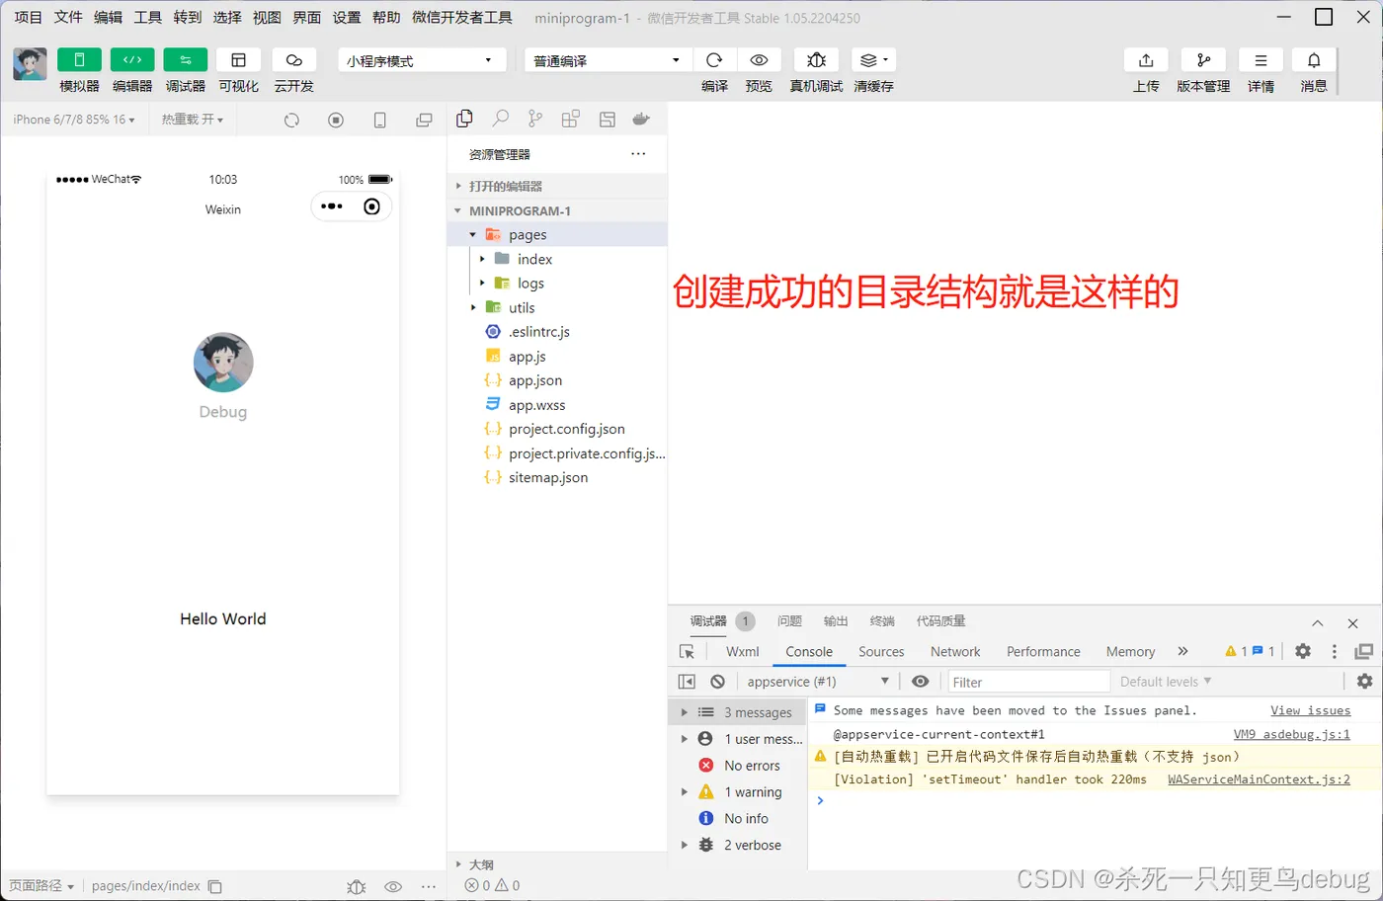
Task: Open 版本管理 version control icon
Action: (1203, 60)
